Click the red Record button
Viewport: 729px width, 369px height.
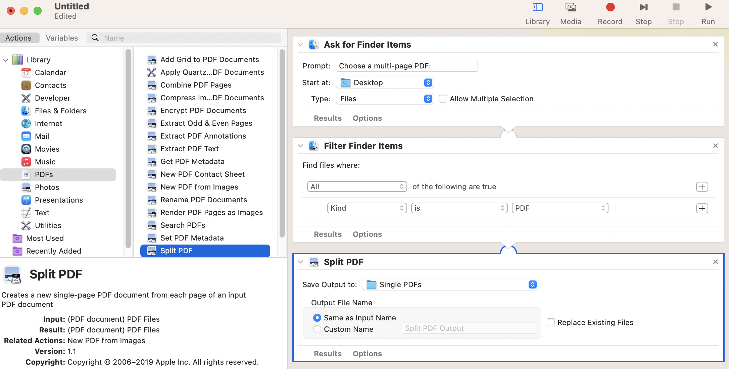coord(610,7)
